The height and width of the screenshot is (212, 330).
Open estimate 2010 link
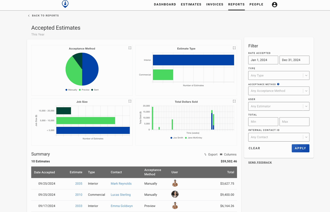[79, 195]
